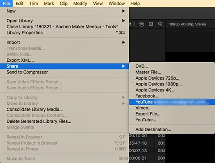Select Apple Devices 1080p… destination
The height and width of the screenshot is (163, 215).
(172, 84)
